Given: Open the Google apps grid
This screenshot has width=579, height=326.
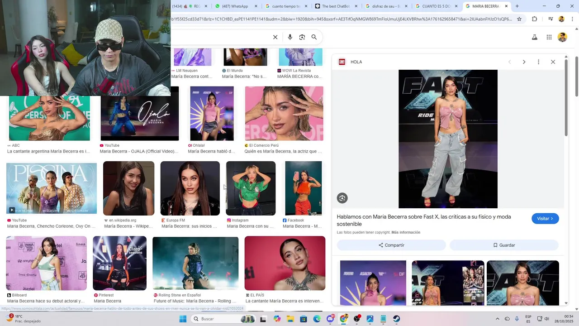Looking at the screenshot, I should [x=549, y=37].
